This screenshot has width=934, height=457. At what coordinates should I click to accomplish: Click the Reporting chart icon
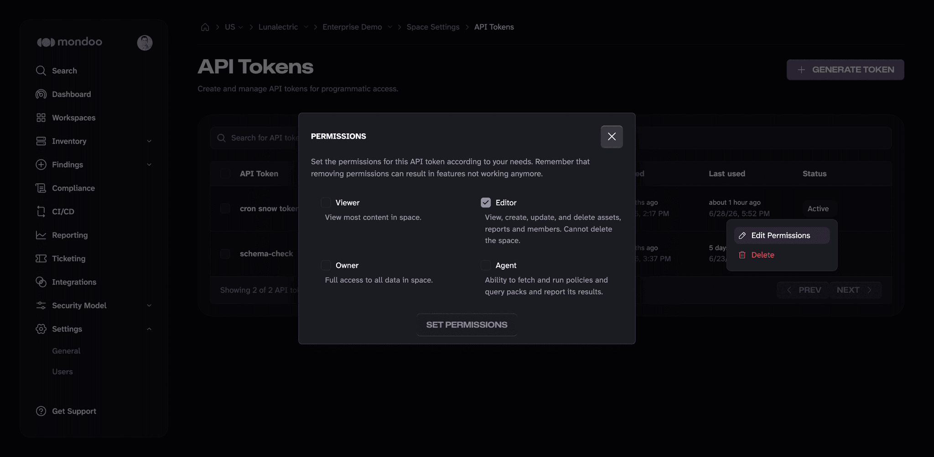click(41, 235)
